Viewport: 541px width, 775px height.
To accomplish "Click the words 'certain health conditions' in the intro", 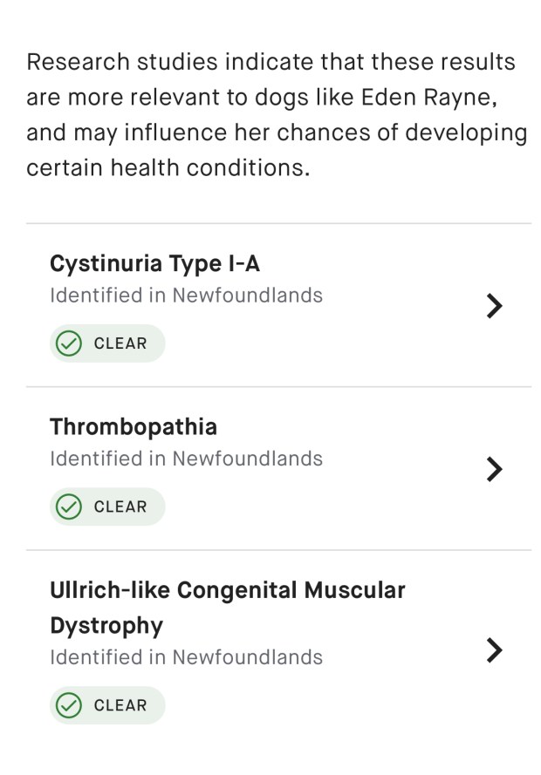I will (168, 167).
